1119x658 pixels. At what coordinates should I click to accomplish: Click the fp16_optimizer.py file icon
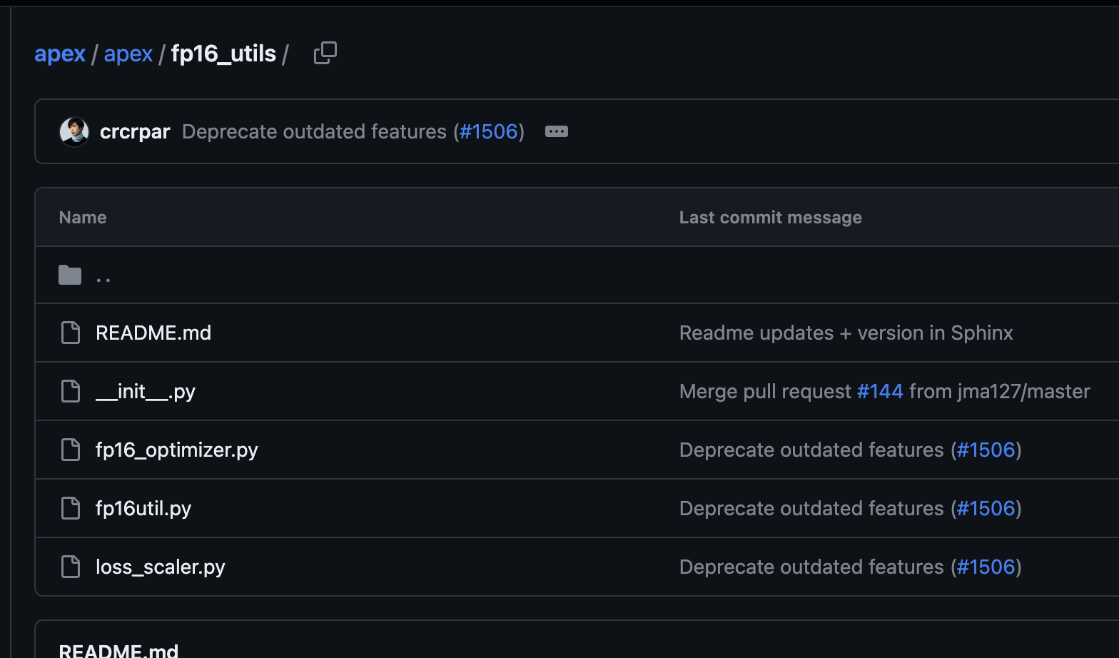(x=71, y=450)
